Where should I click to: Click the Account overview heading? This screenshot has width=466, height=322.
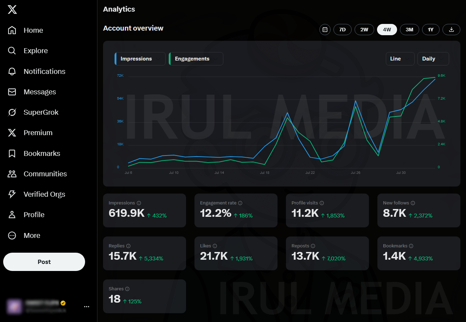pyautogui.click(x=133, y=28)
